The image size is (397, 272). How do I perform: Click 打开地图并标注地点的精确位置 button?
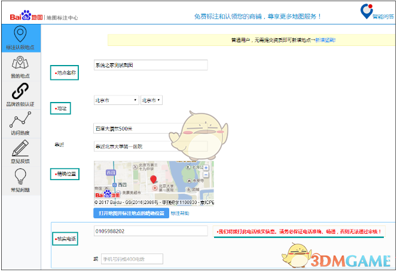131,213
